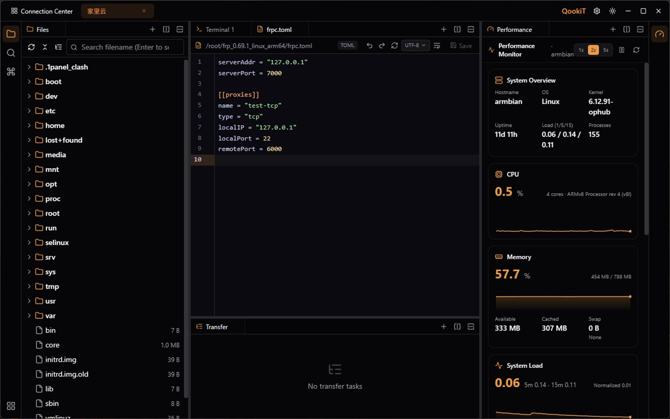This screenshot has width=670, height=419.
Task: Toggle the light/dark theme sun icon
Action: click(x=612, y=11)
